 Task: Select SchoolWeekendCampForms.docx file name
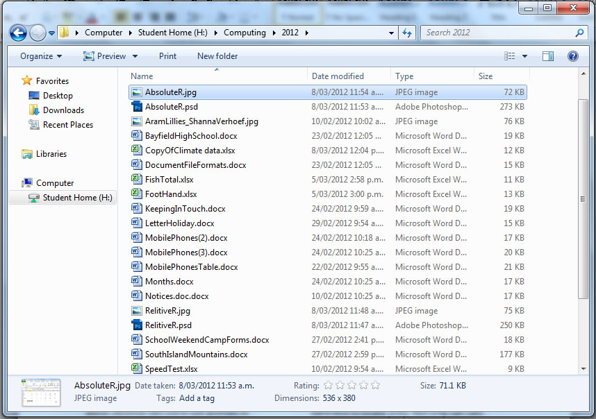click(207, 340)
